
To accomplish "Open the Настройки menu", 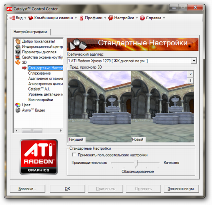I will (x=124, y=18).
